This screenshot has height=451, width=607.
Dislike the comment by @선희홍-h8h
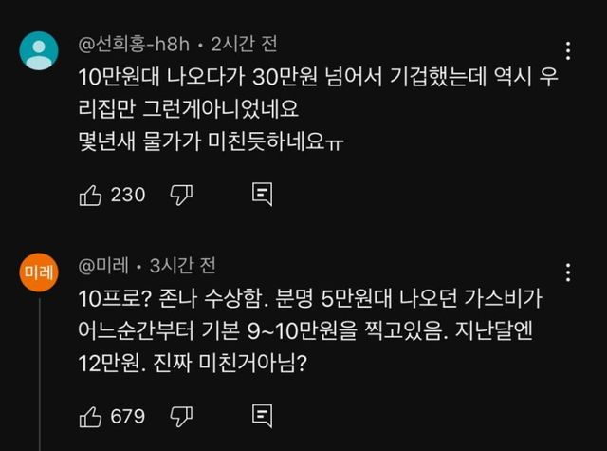[x=181, y=195]
